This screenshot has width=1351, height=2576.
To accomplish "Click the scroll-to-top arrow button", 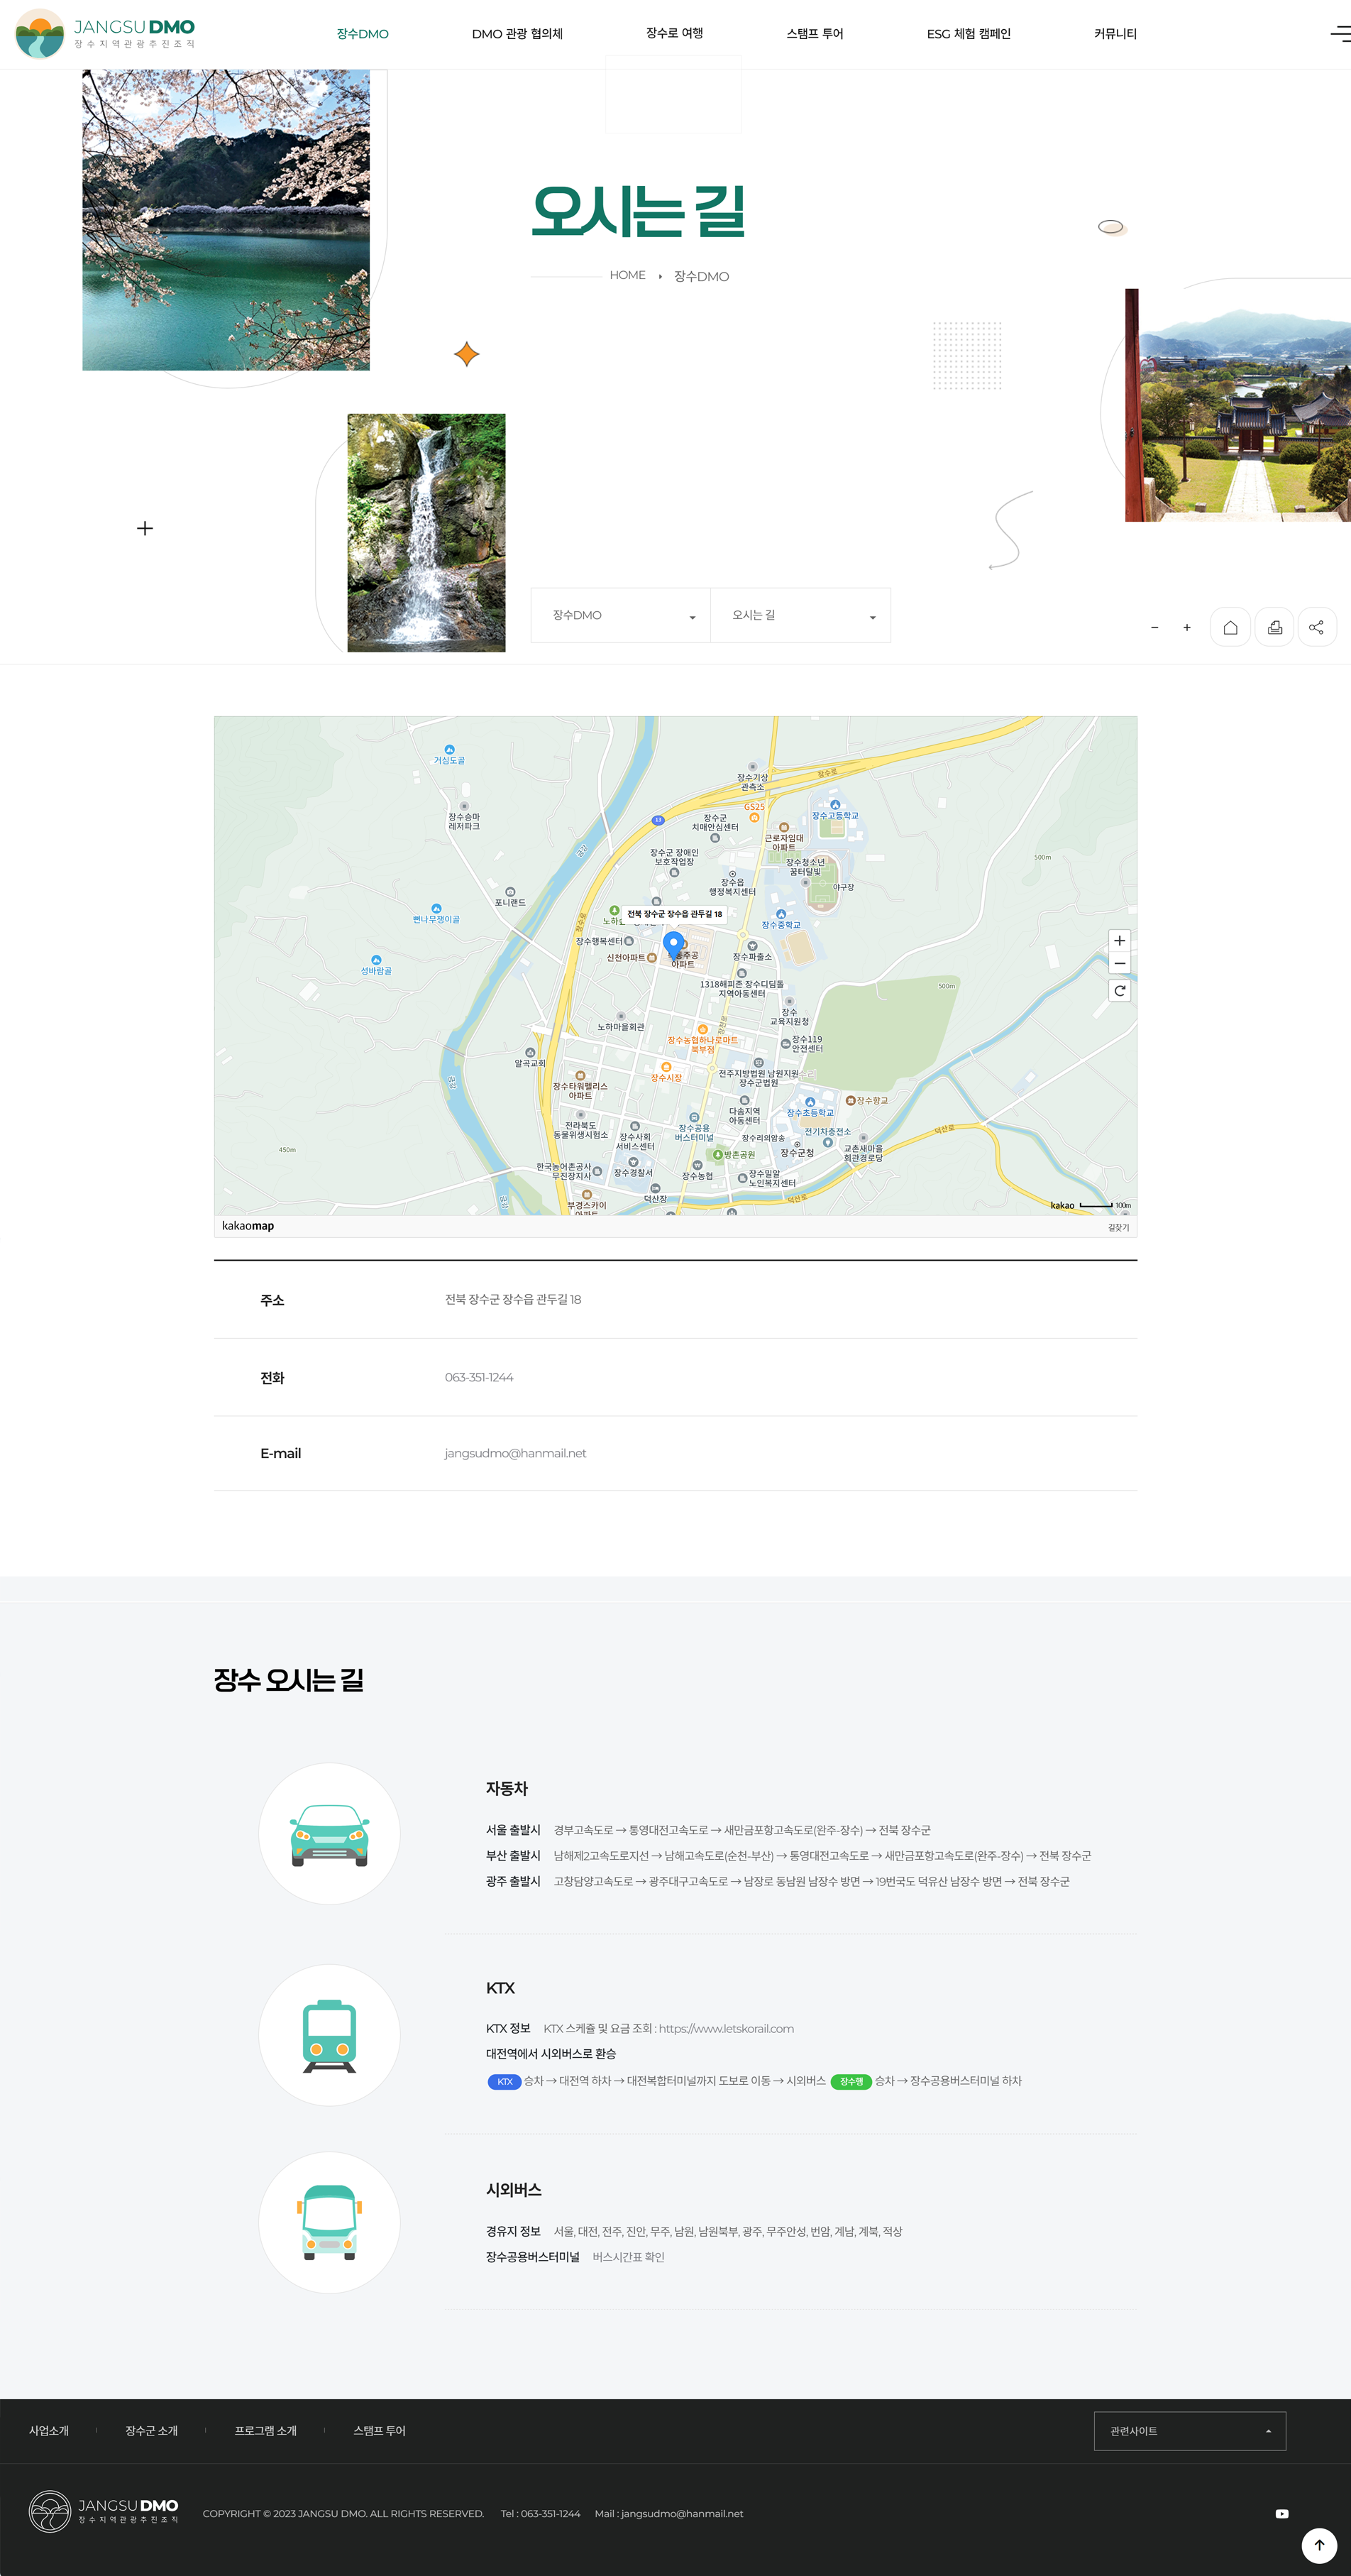I will [x=1319, y=2545].
